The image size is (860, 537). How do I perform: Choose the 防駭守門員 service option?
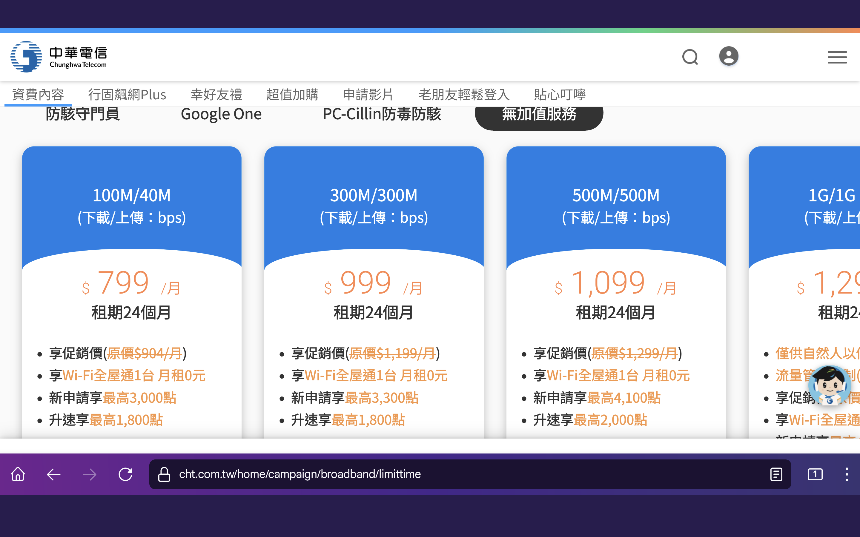[82, 114]
